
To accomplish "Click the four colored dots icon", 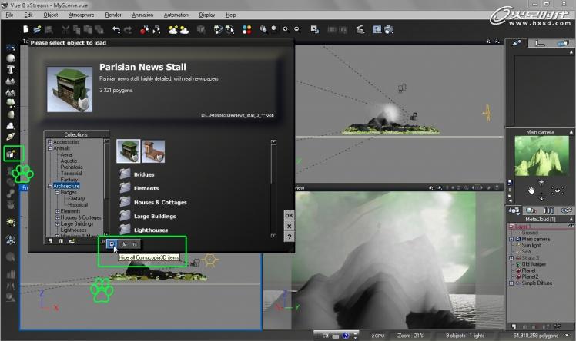I will coord(247,30).
